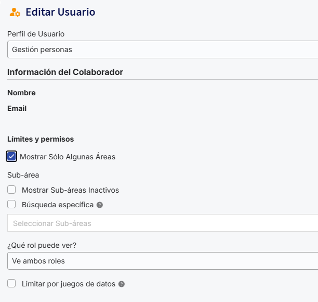Check the Limitar por juegos de datos box
The width and height of the screenshot is (318, 302).
pyautogui.click(x=11, y=284)
